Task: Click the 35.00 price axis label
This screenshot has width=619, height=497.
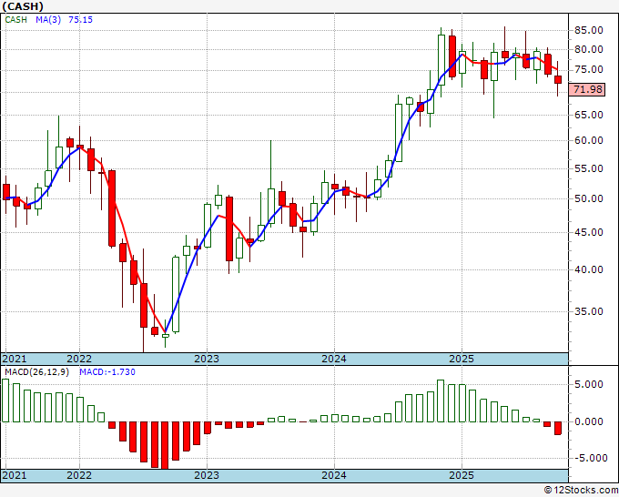Action: pos(589,311)
